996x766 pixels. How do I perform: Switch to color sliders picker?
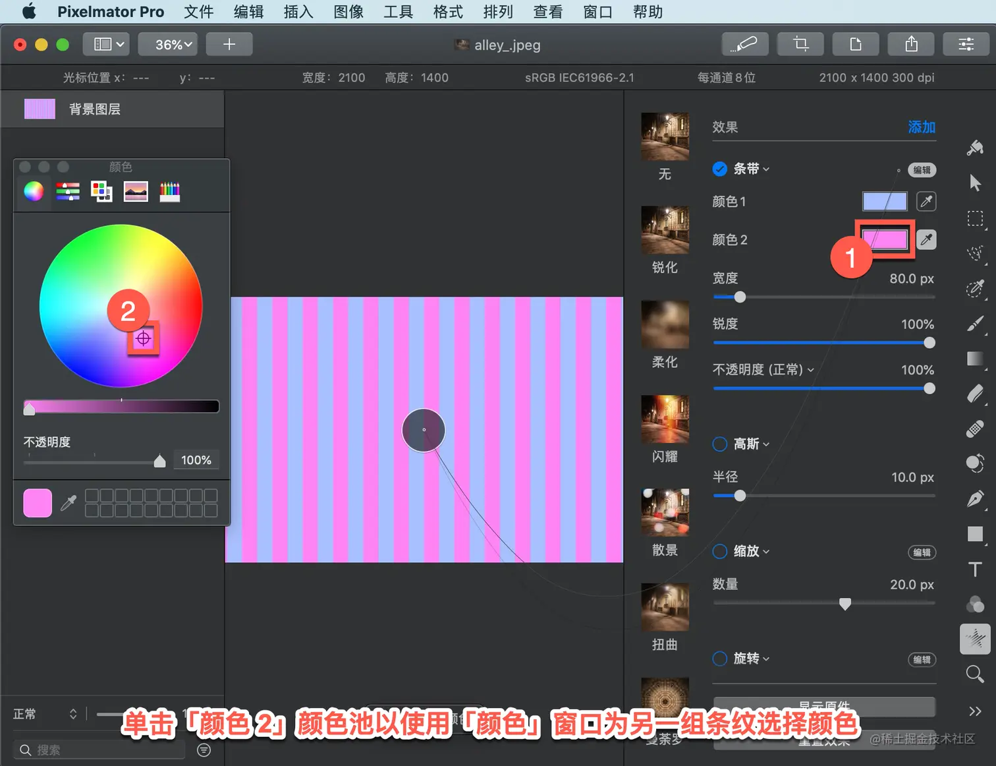pos(68,191)
